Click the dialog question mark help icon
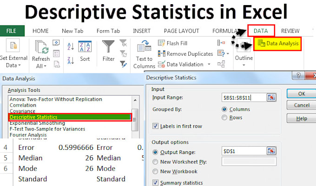 coord(298,76)
